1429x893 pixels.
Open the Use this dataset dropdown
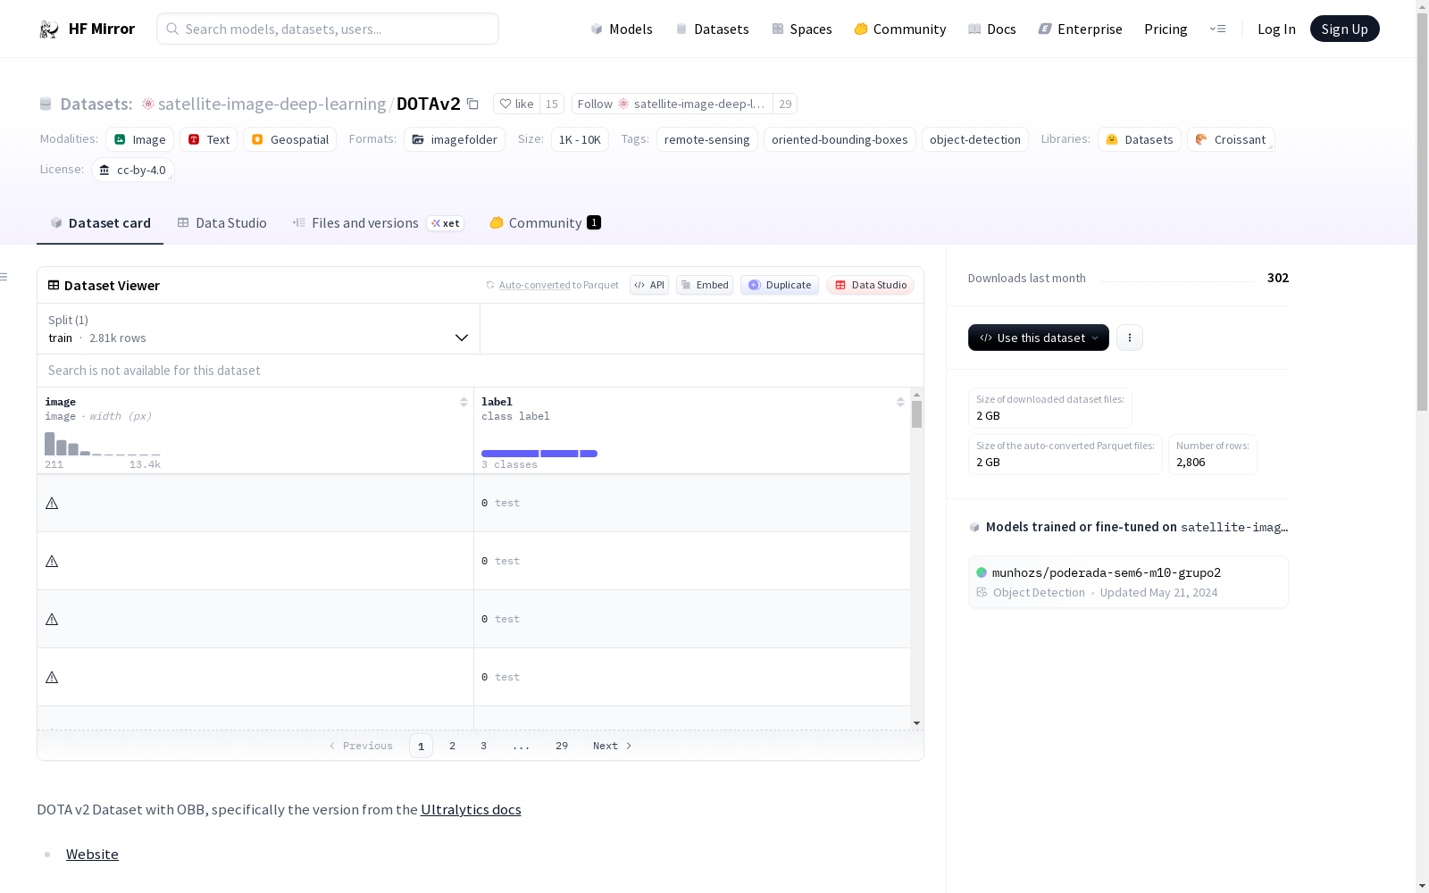(x=1039, y=338)
